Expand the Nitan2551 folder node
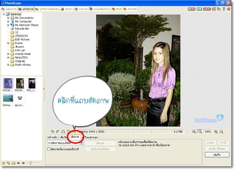 pos(8,58)
